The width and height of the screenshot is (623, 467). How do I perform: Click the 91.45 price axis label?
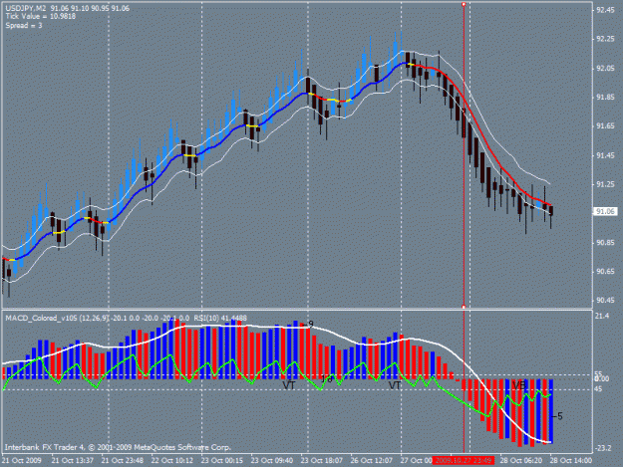605,155
